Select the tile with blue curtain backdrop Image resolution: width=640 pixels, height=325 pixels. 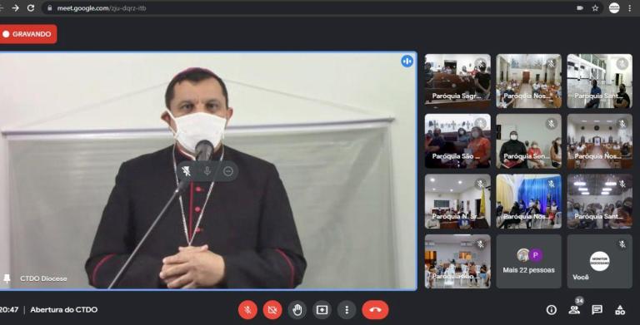click(528, 201)
